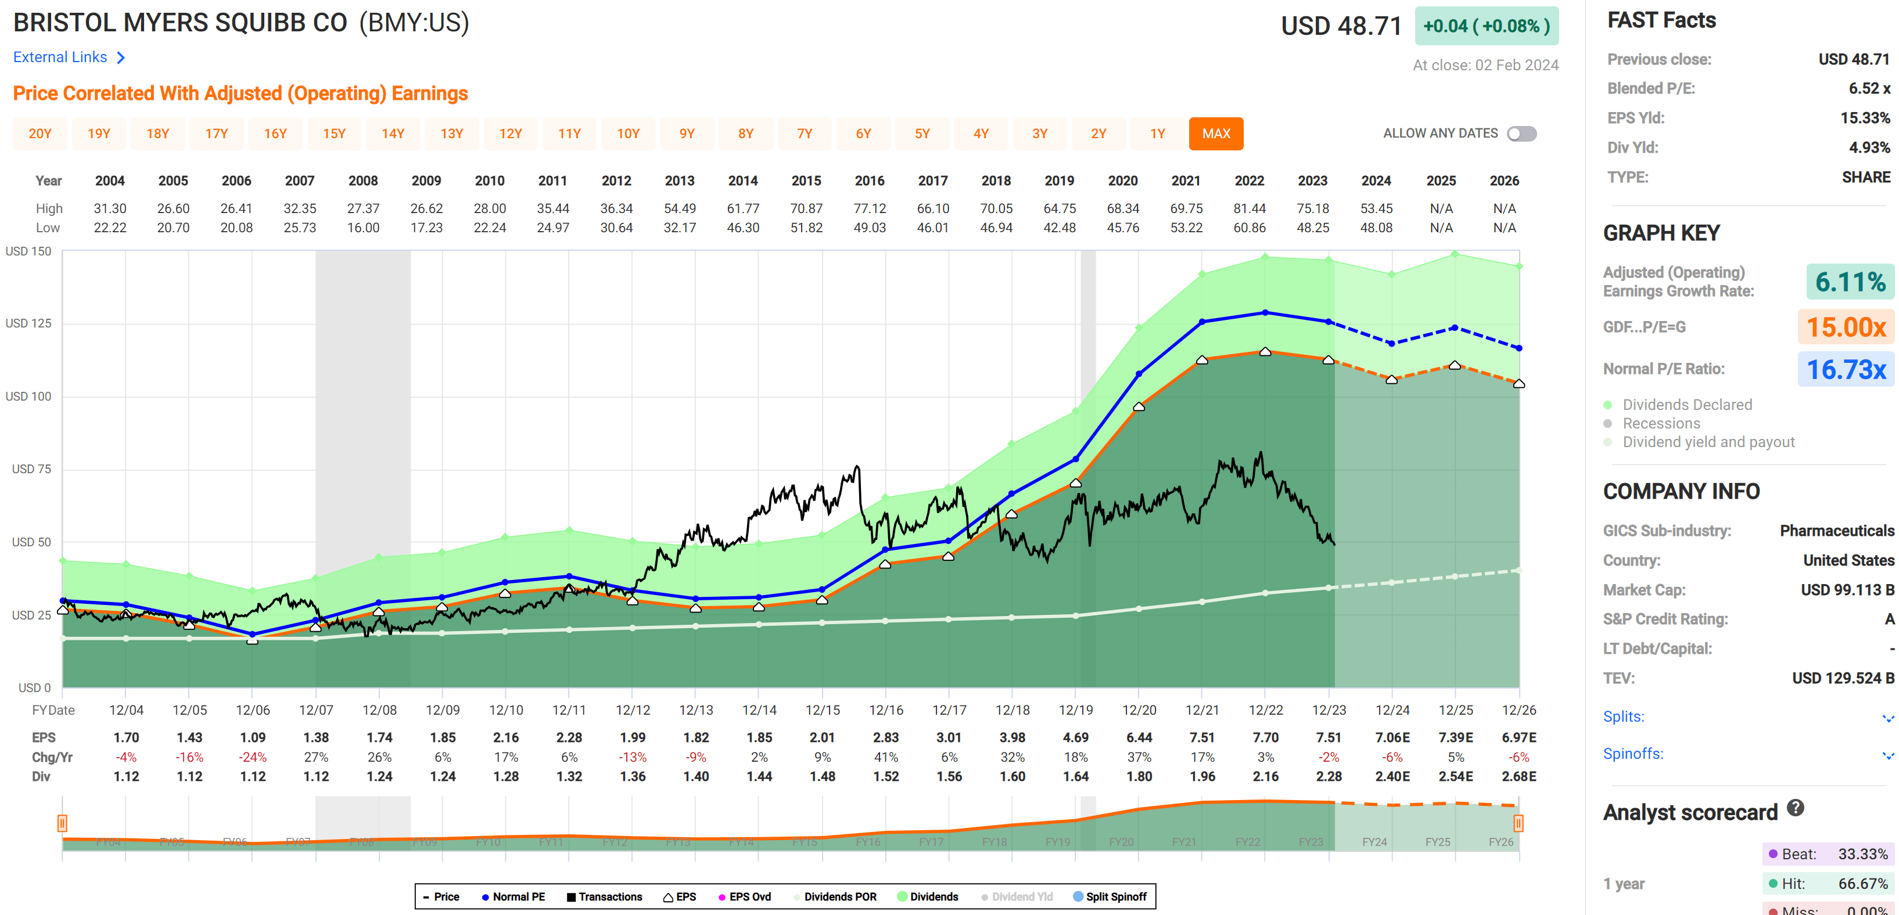Screen dimensions: 1899x915
Task: Choose the 7Y range button
Action: pos(805,134)
